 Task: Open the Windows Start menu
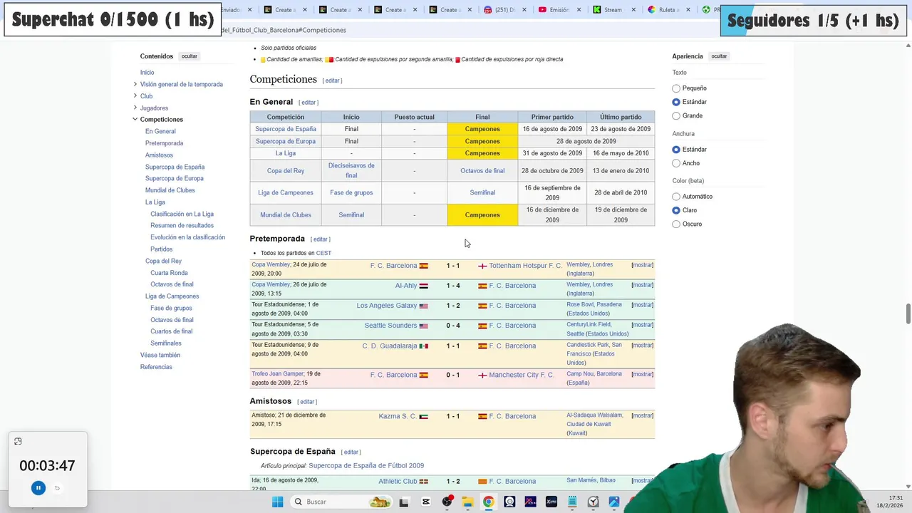[278, 502]
